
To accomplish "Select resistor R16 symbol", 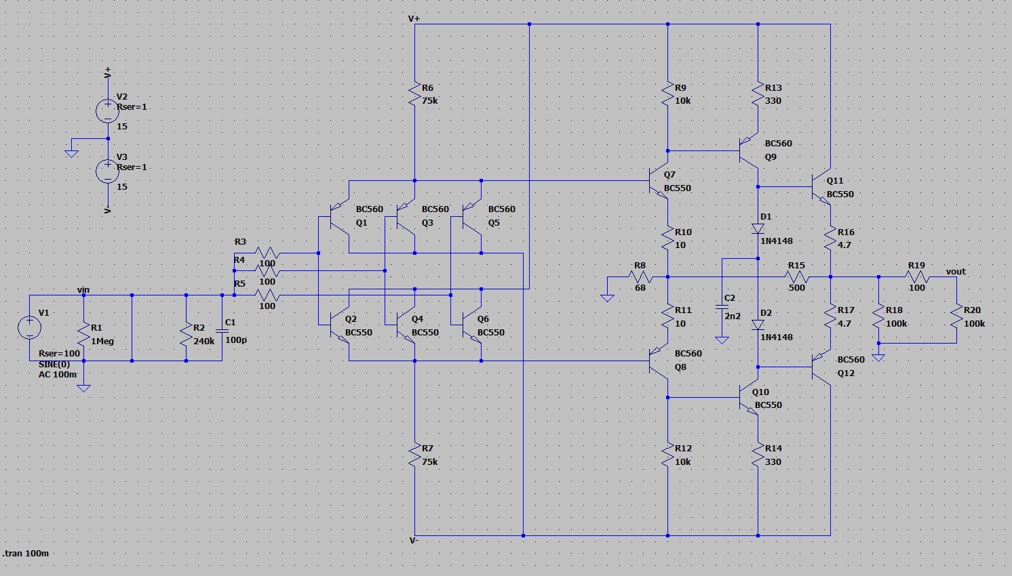I will [x=830, y=239].
